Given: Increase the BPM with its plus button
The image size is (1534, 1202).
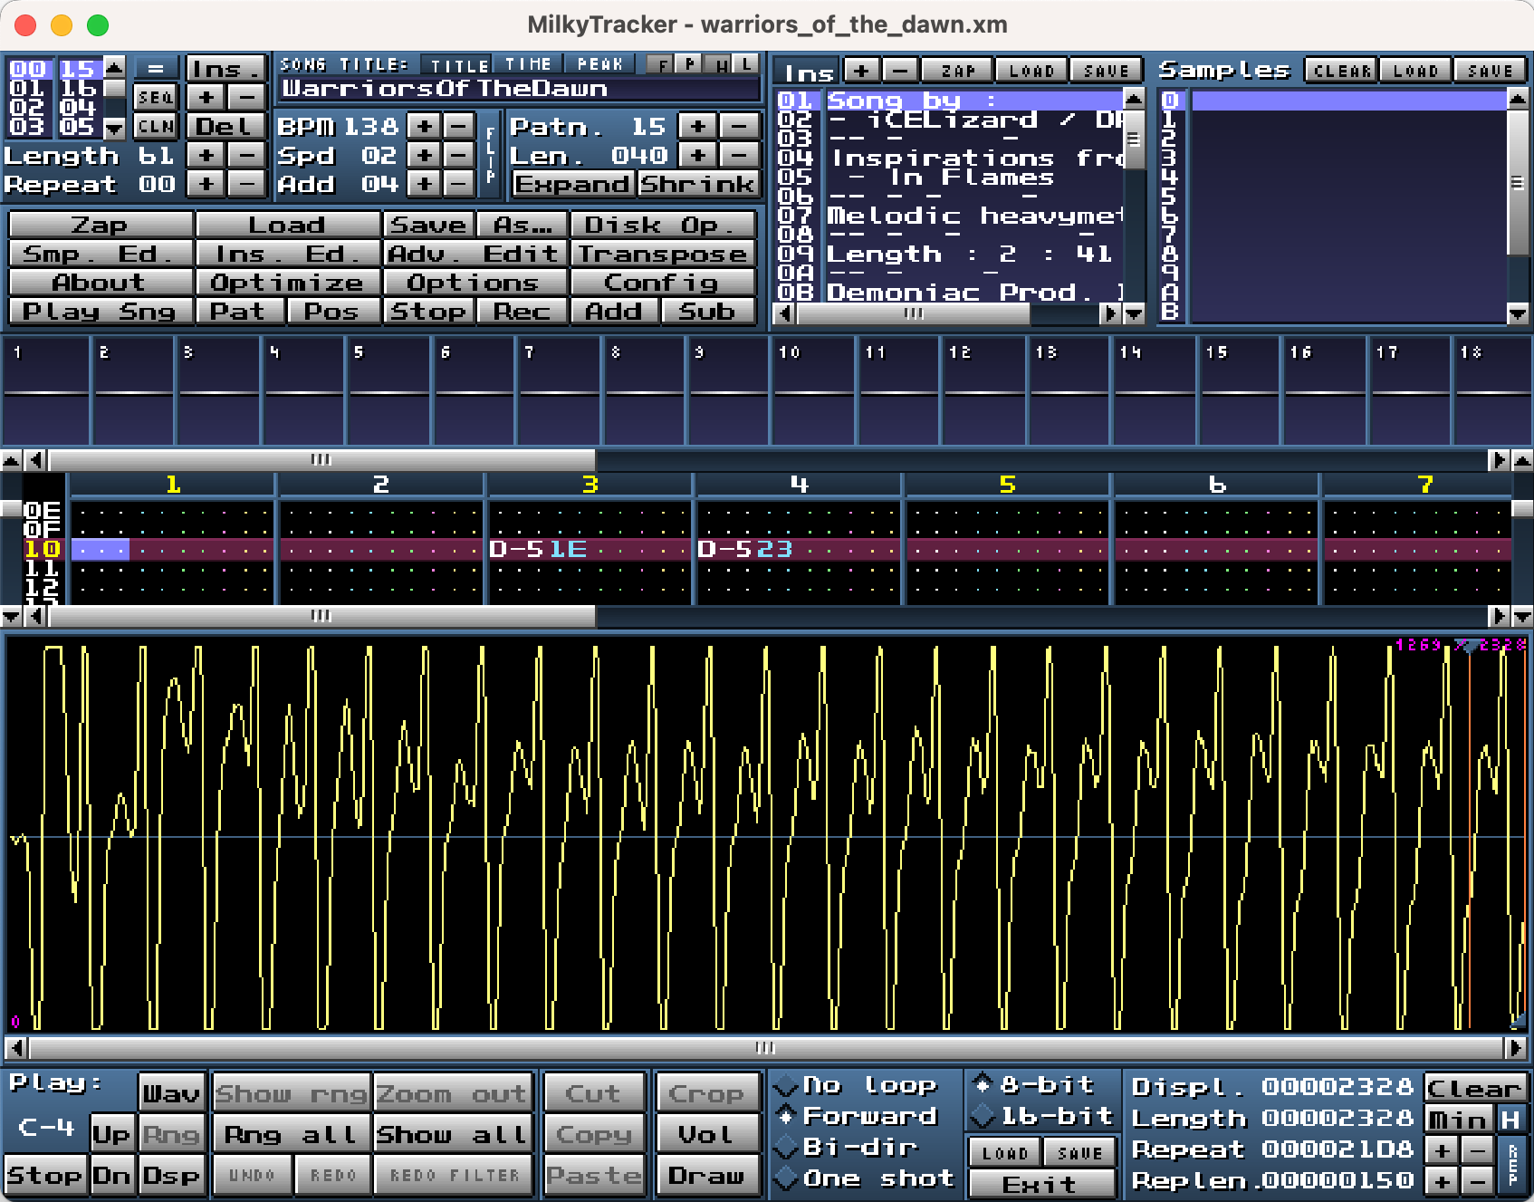Looking at the screenshot, I should [424, 126].
